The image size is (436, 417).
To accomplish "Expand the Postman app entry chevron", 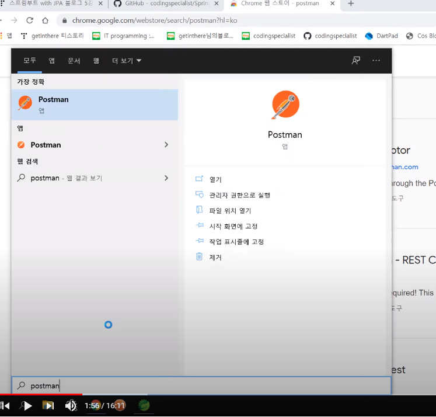I will click(166, 145).
